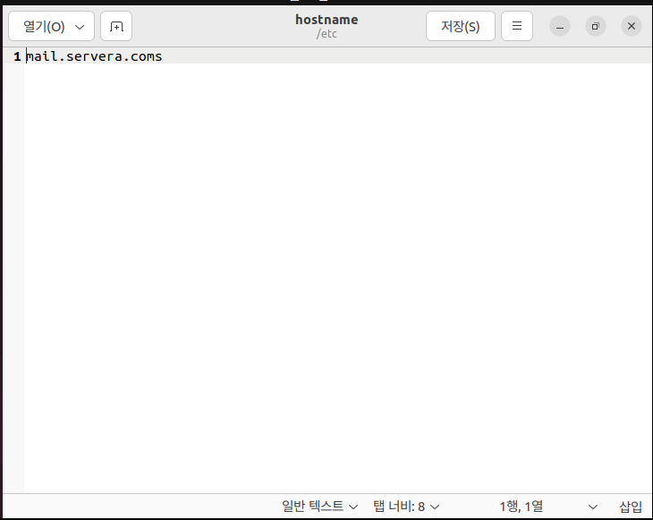The height and width of the screenshot is (520, 653).
Task: Select line number 1 in gutter
Action: coord(17,56)
